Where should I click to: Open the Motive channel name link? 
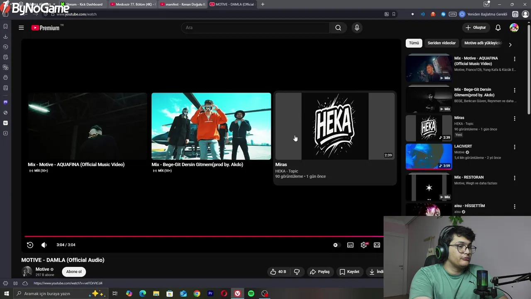[x=42, y=269]
